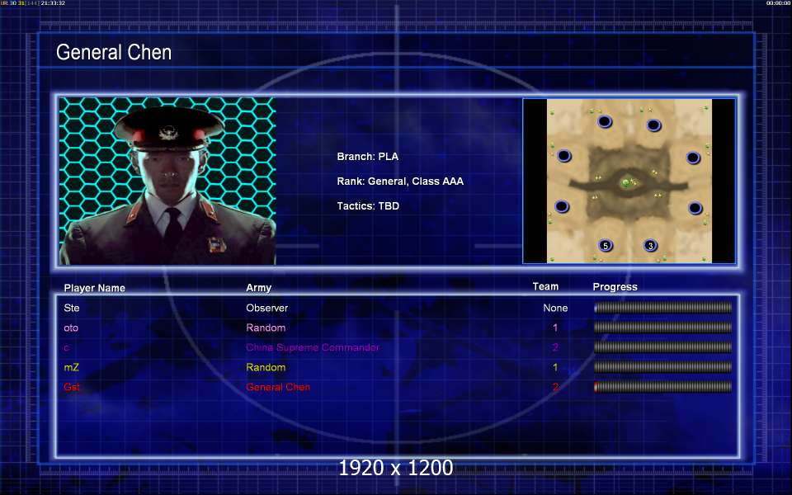Click team number 2 in Gst's row
Viewport: 792px width, 495px height.
click(x=555, y=387)
